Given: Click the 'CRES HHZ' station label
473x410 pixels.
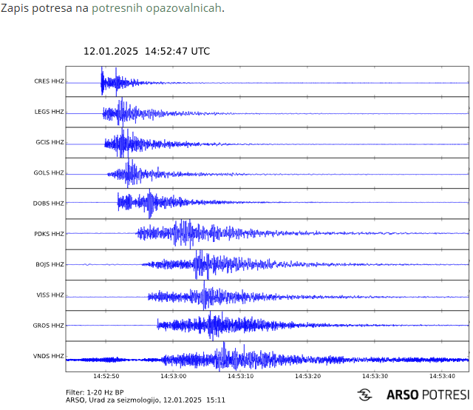Looking at the screenshot, I should [49, 81].
